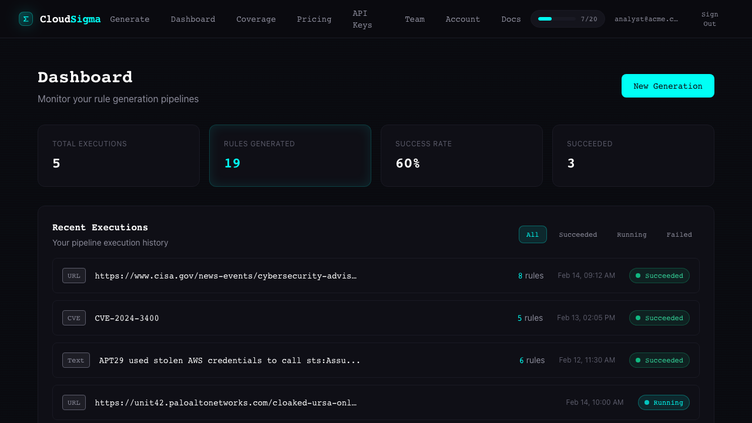Toggle the Failed filter
The image size is (752, 423).
pos(679,234)
